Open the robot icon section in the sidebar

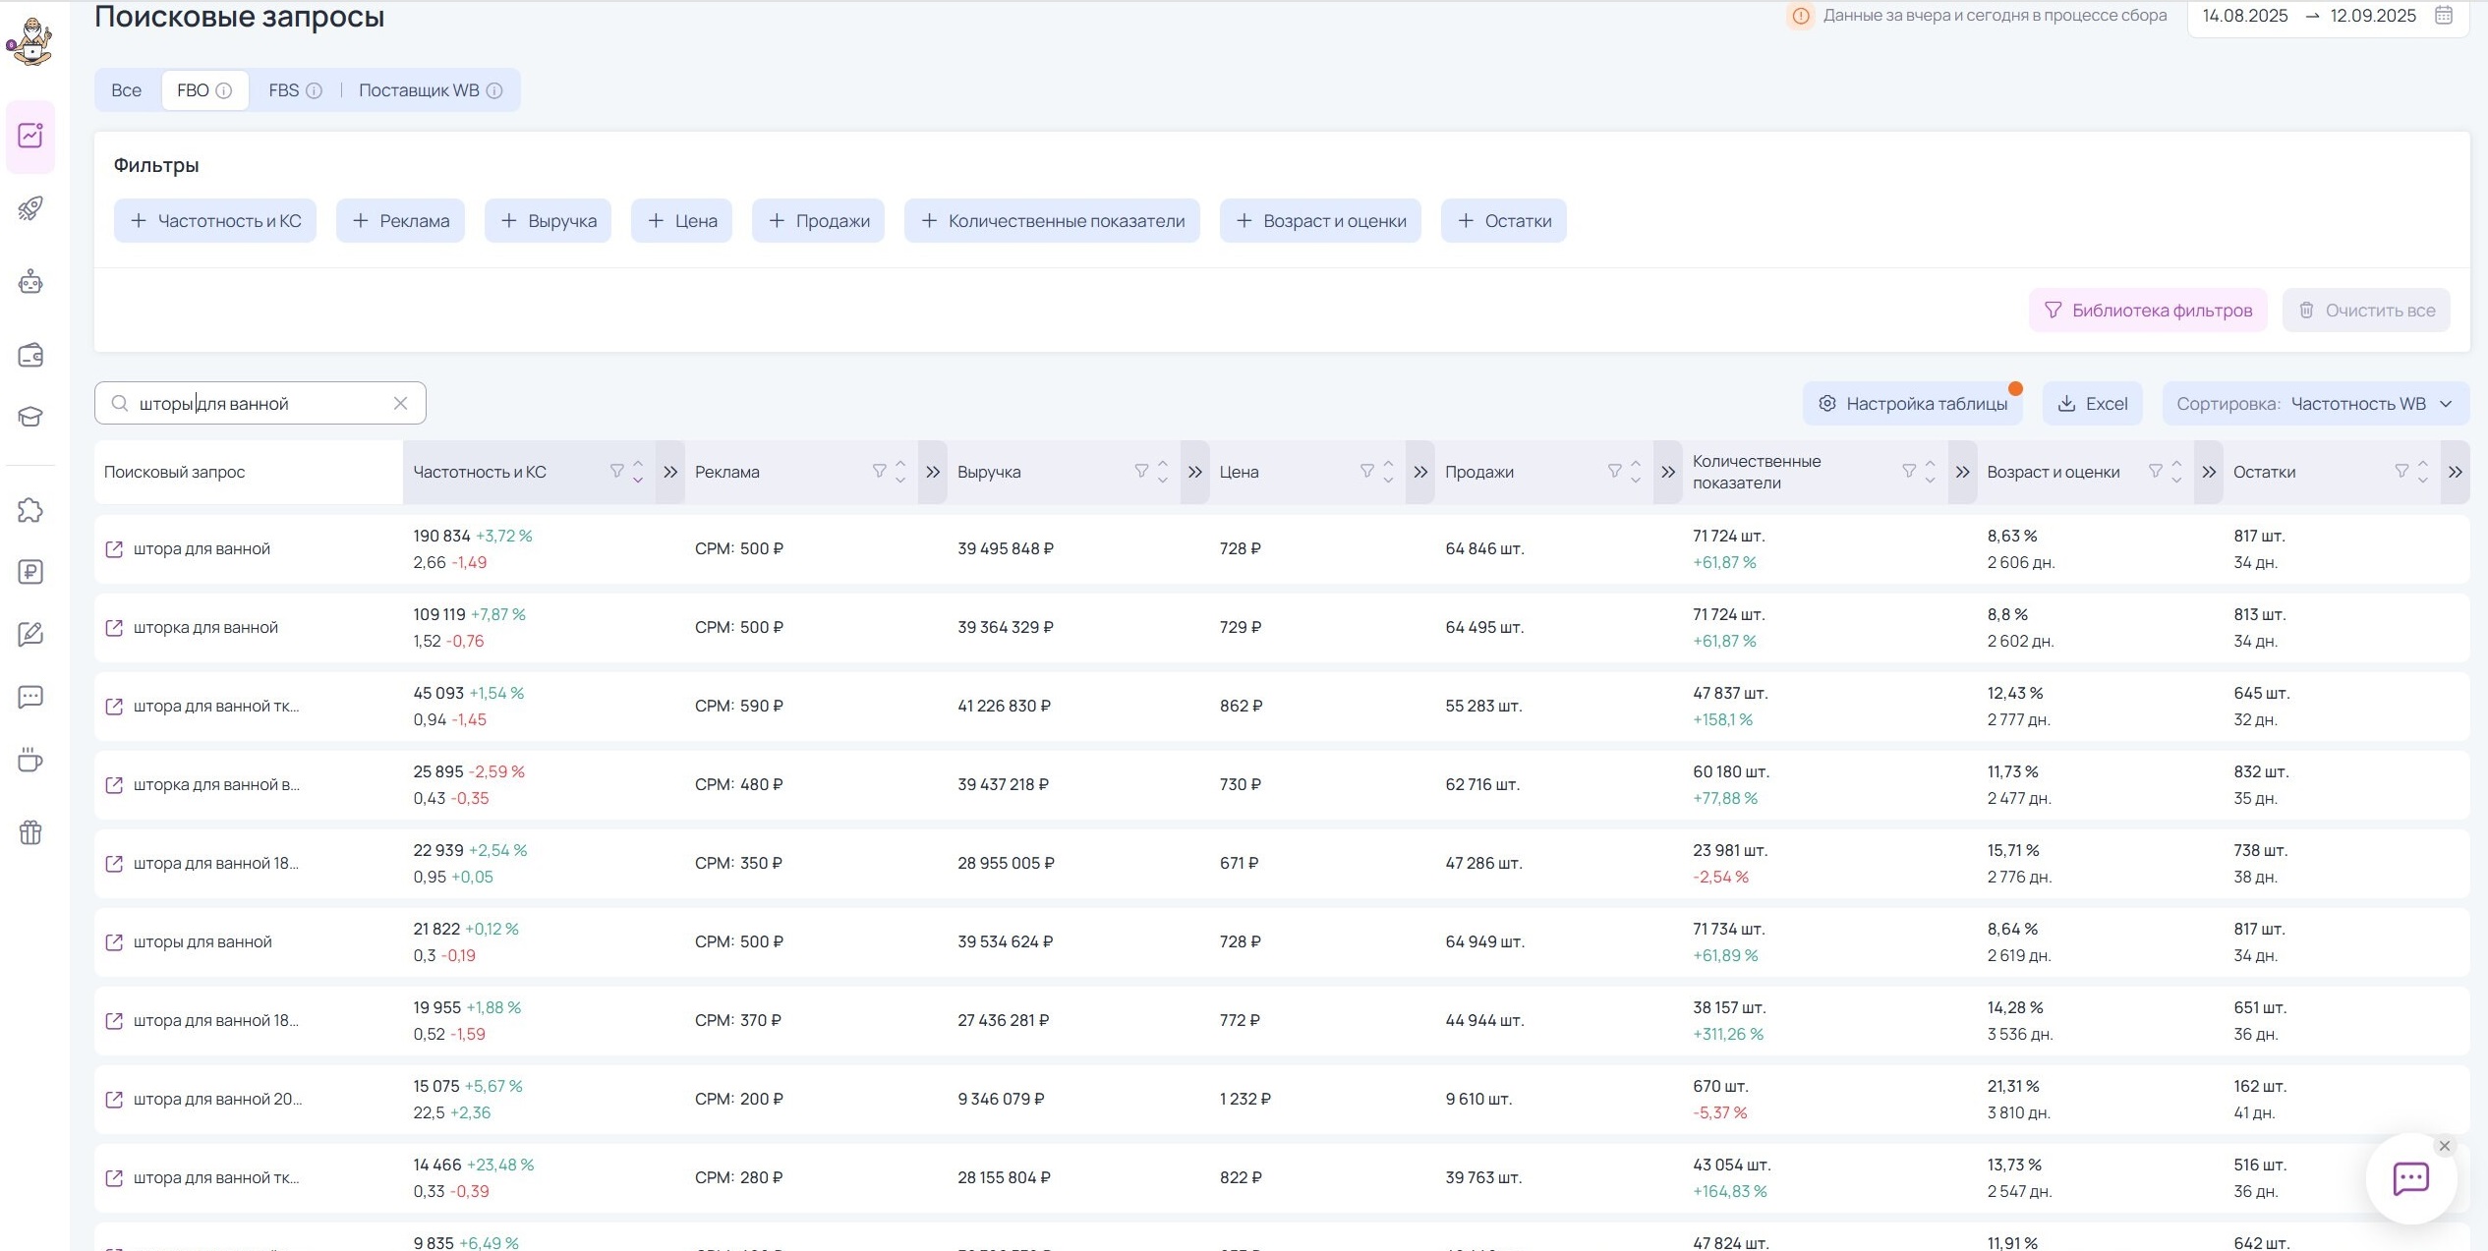tap(30, 283)
